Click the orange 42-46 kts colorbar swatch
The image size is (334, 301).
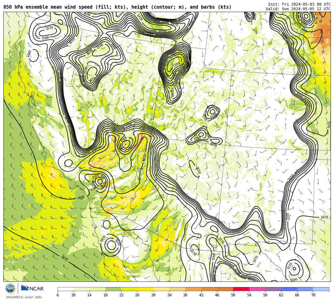tap(209, 289)
